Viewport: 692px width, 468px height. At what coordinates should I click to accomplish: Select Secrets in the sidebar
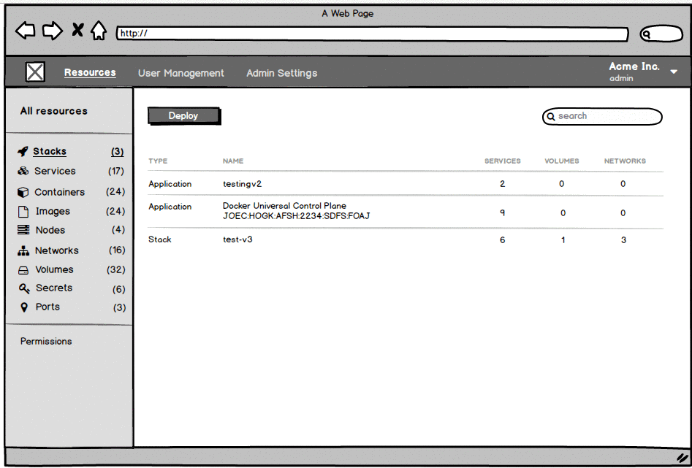coord(54,288)
